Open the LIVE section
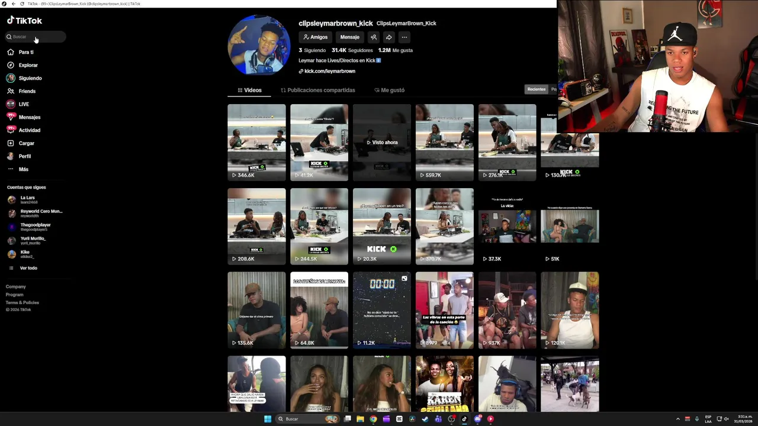 [x=18, y=104]
